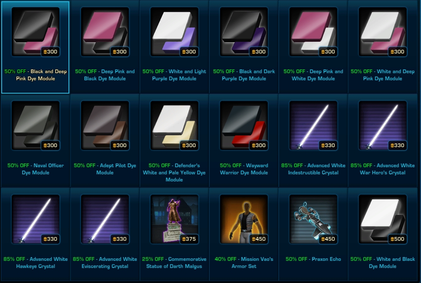Click the 375 price tag on Malgus statue
Viewport: 421px width, 283px height.
point(189,239)
